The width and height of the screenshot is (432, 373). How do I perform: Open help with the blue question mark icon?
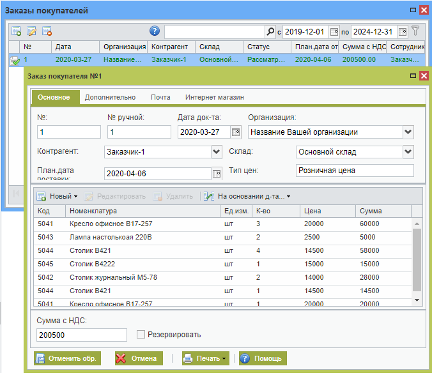point(155,31)
